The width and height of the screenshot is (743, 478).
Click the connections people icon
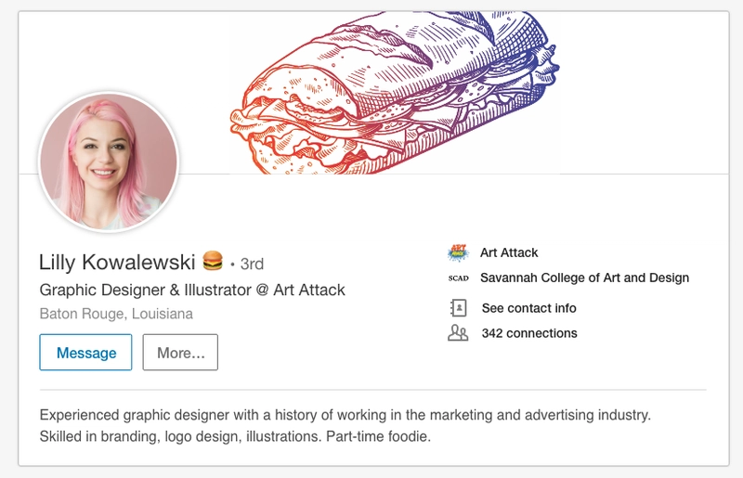click(458, 333)
